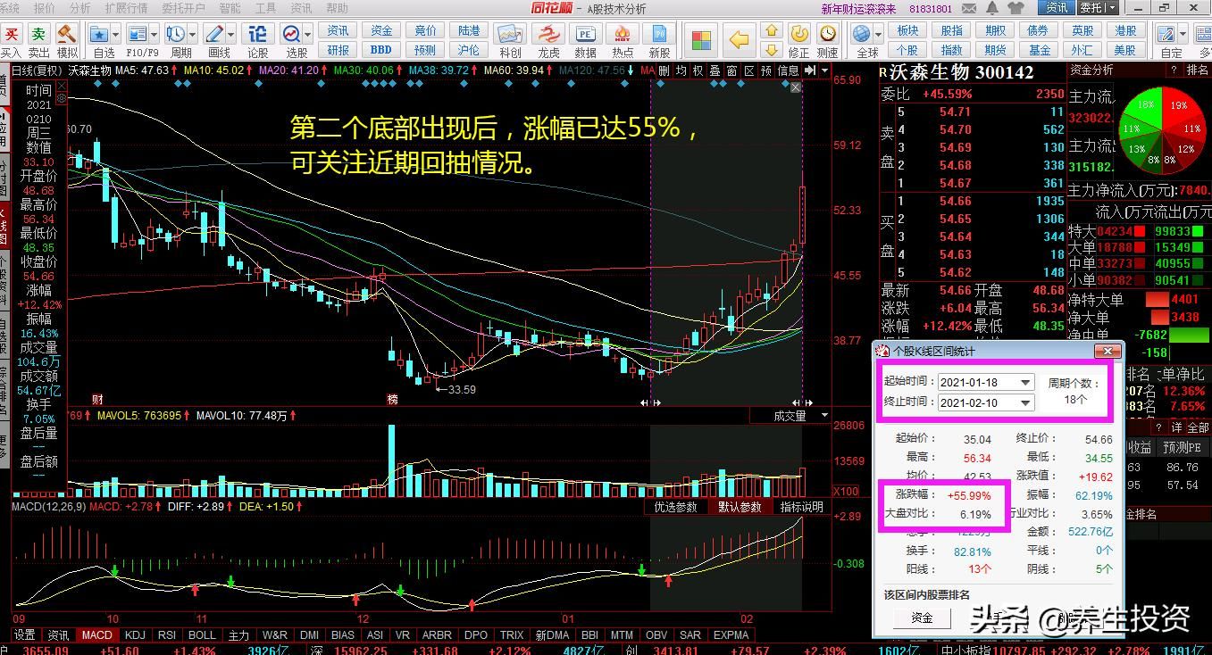Toggle 均 moving-average display on chart toolbar

(x=681, y=70)
